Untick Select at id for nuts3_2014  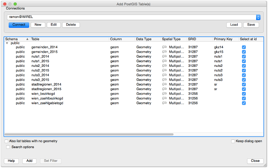point(244,75)
